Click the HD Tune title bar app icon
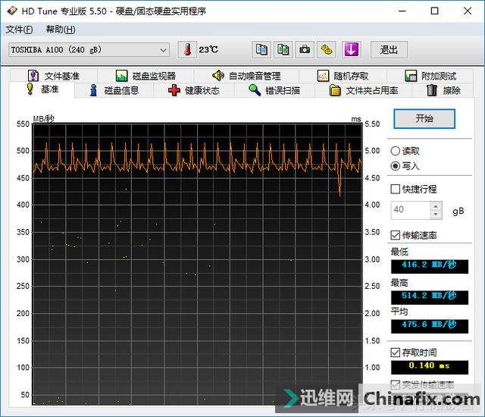The image size is (485, 417). pyautogui.click(x=12, y=11)
